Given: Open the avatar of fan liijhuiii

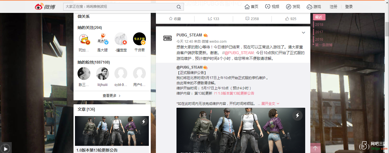Looking at the screenshot, I should pos(102,74).
